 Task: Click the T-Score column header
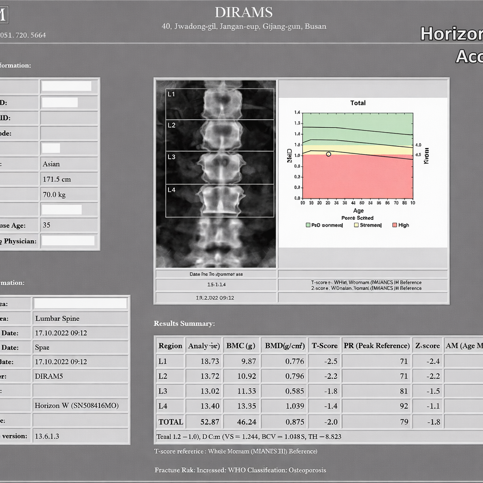click(325, 346)
